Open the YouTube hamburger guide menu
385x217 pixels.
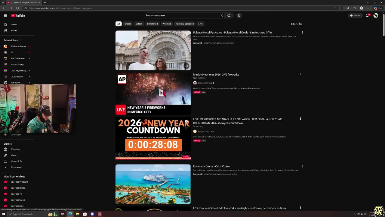point(5,15)
